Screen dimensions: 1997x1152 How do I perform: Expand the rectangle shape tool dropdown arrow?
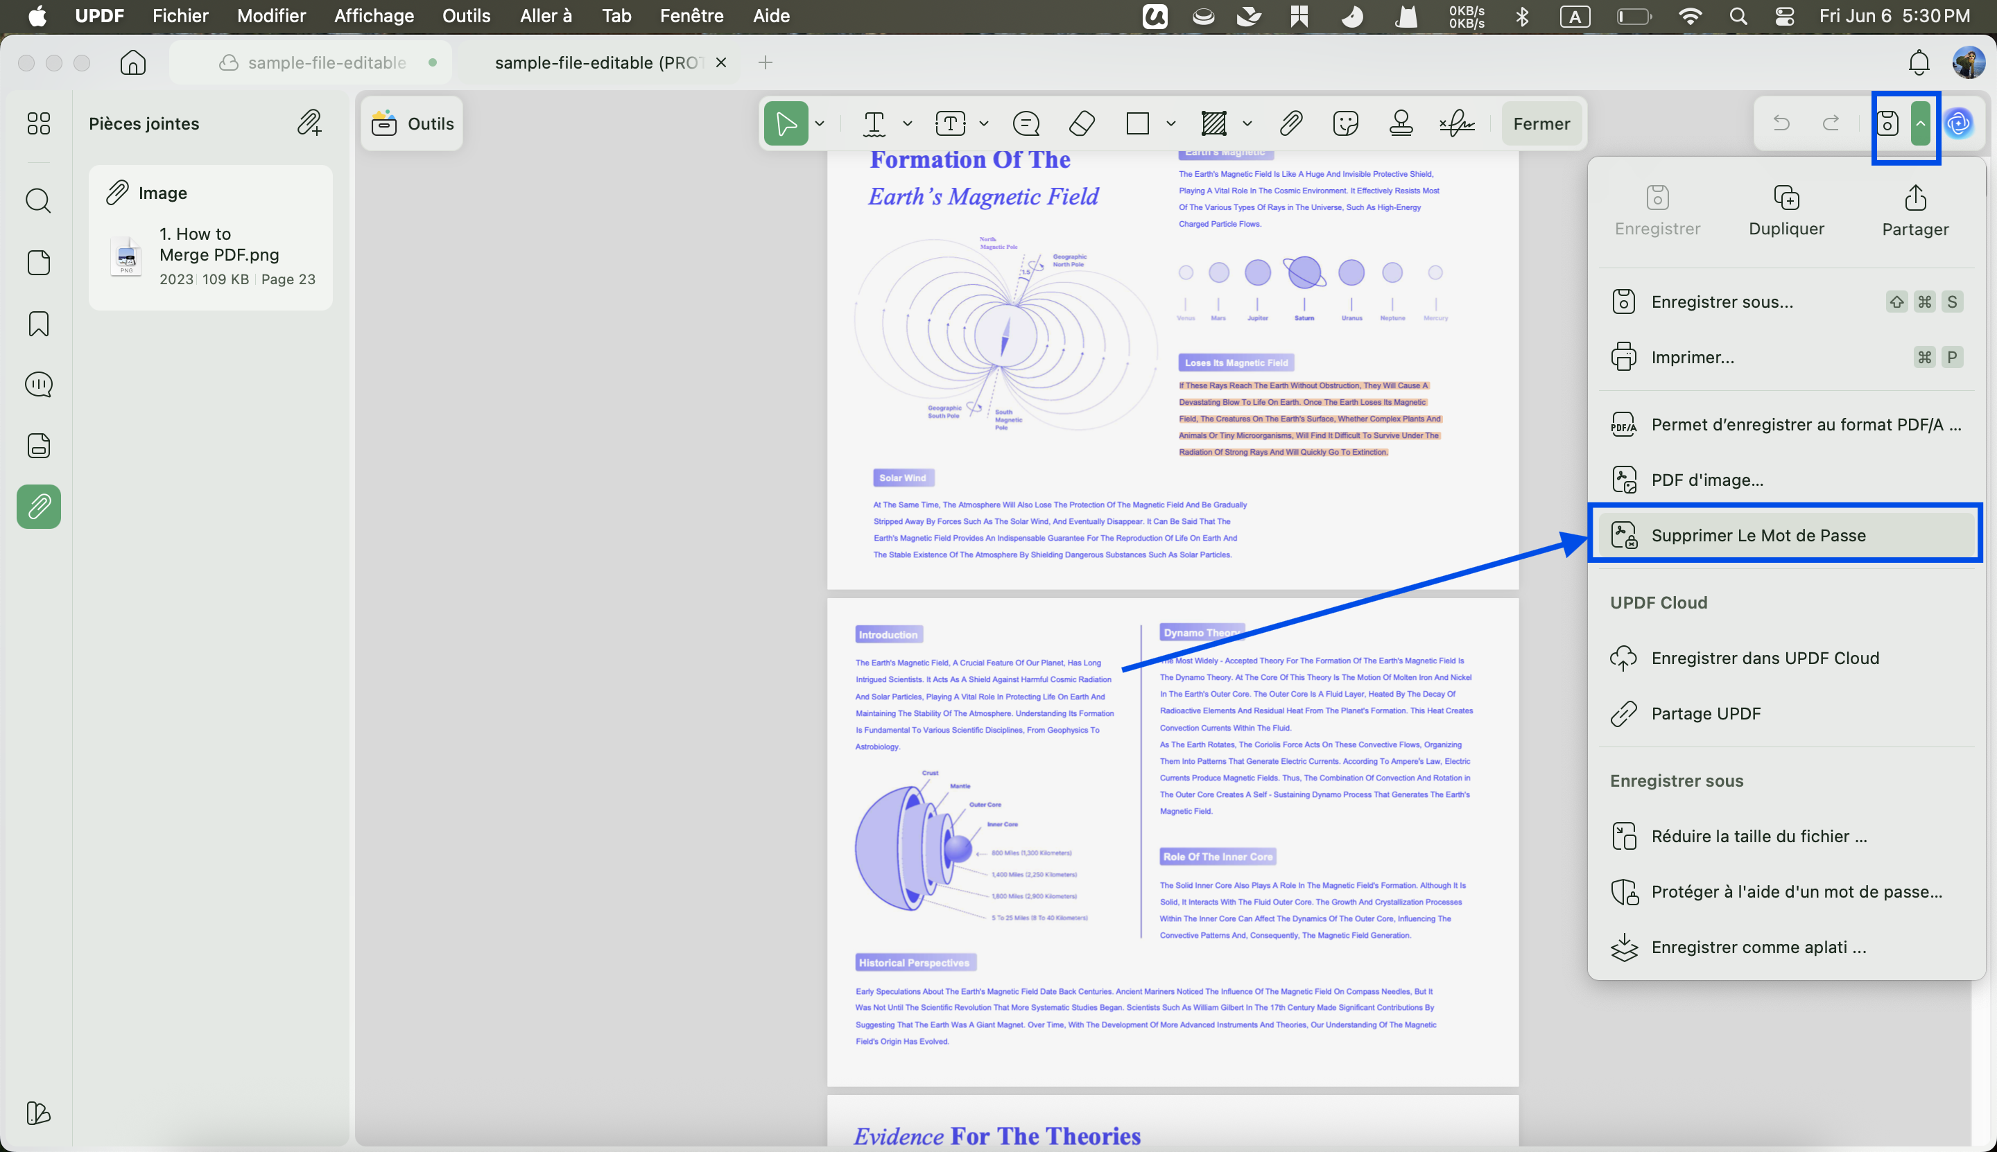1170,123
